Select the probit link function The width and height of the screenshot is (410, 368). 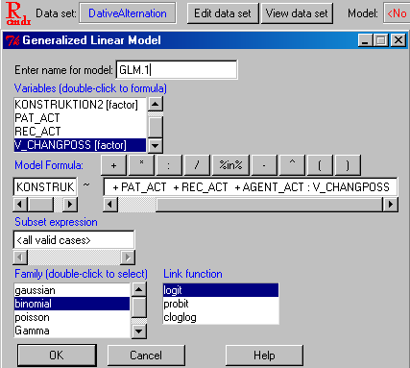(x=221, y=304)
